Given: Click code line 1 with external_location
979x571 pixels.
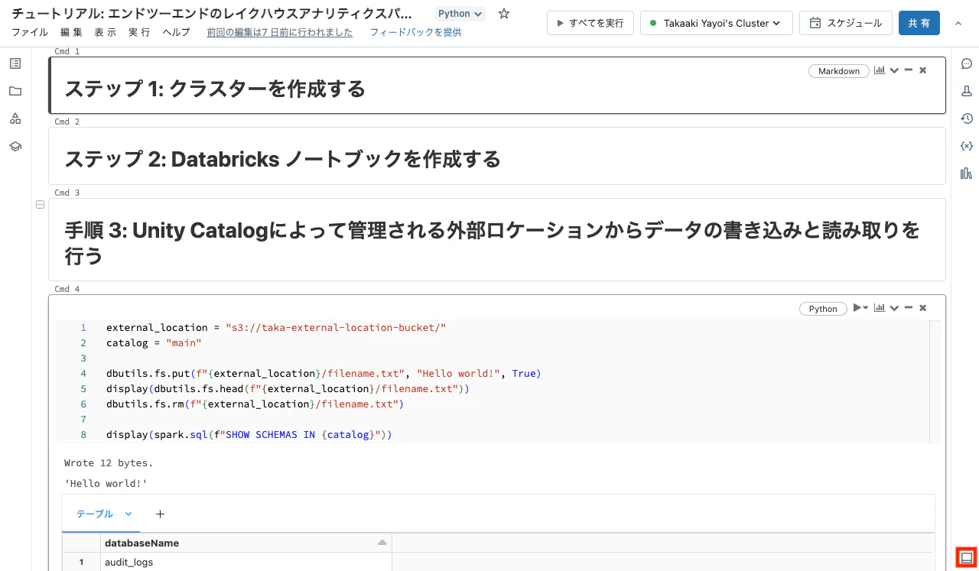Looking at the screenshot, I should [x=276, y=327].
